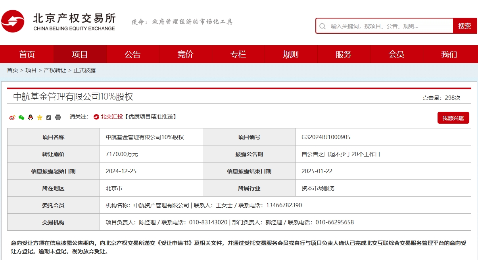Click the 所属行业 header cell
478x260 pixels.
click(249, 188)
